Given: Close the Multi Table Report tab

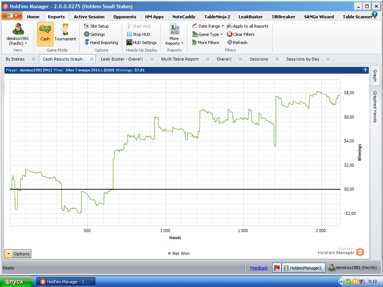Looking at the screenshot, I should (x=208, y=59).
